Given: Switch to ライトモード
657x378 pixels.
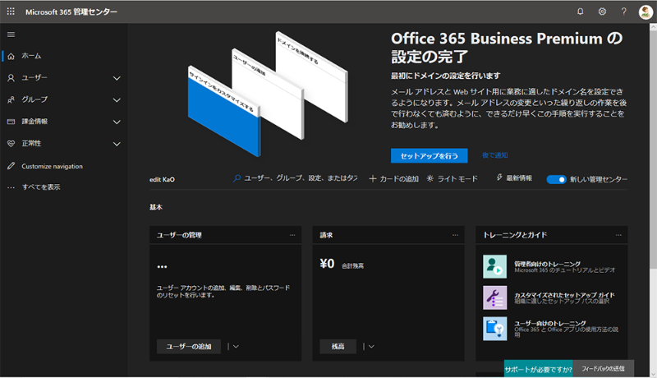Looking at the screenshot, I should tap(457, 178).
